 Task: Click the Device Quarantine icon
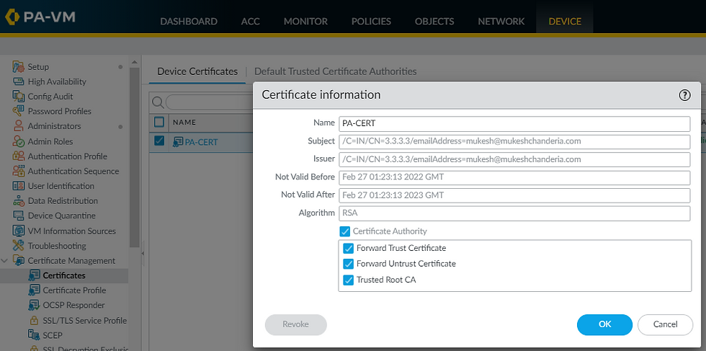click(19, 216)
